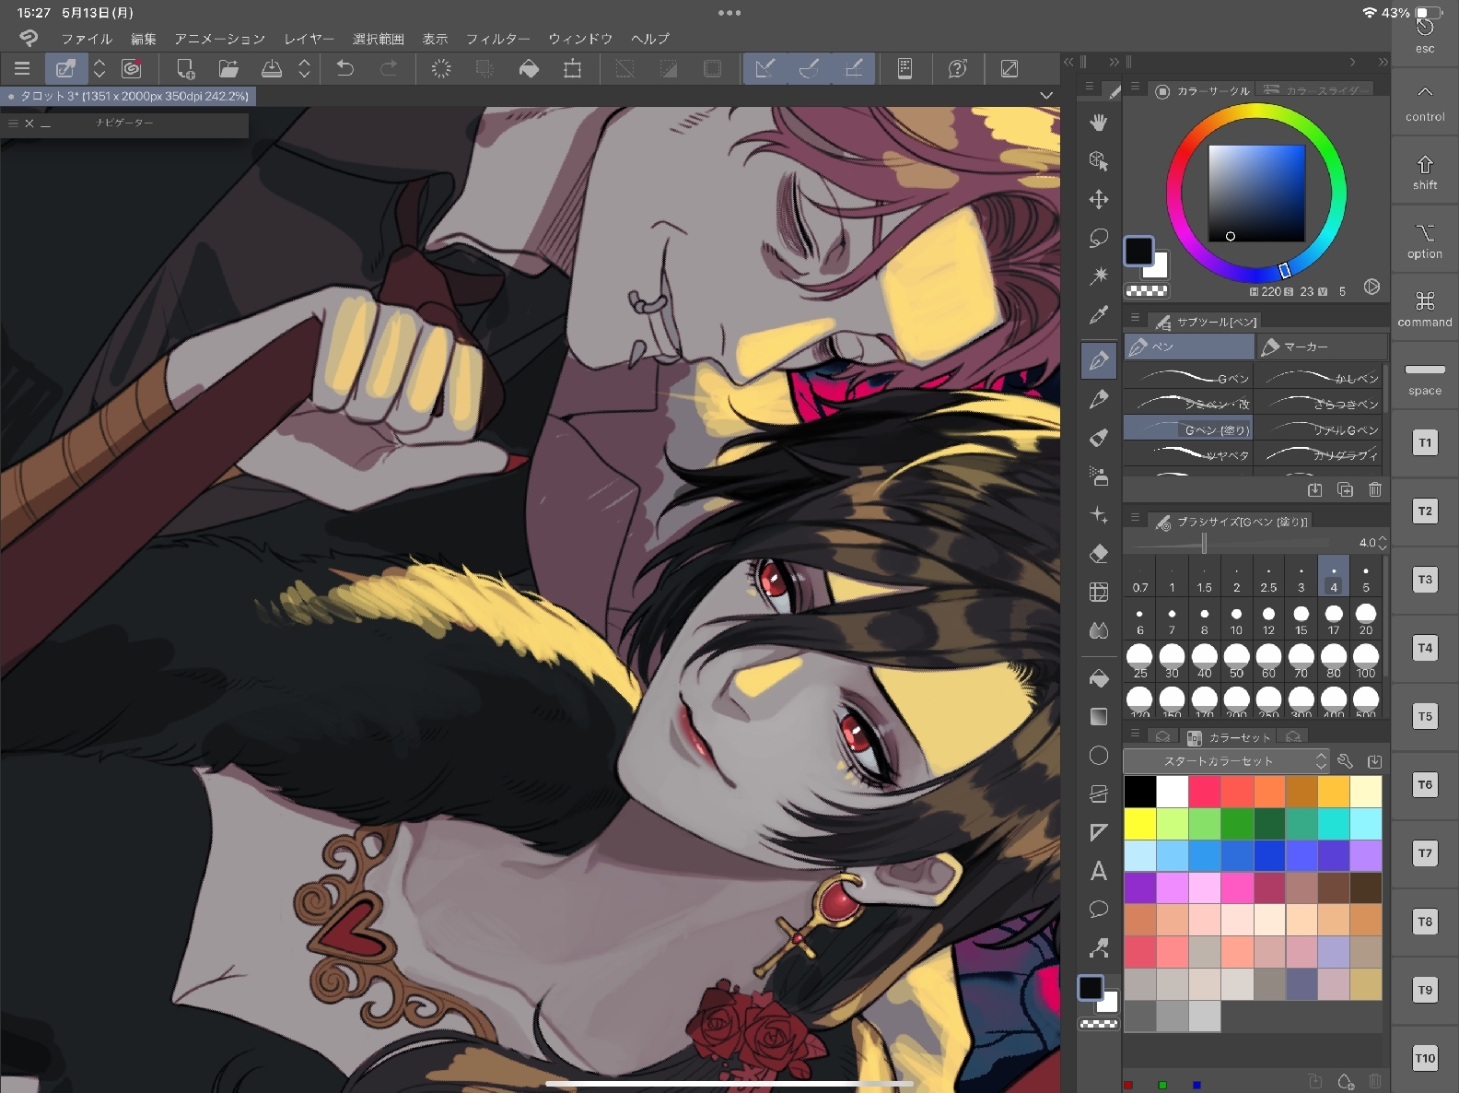
Task: Toggle Snap to Grid in the toolbar
Action: (854, 68)
